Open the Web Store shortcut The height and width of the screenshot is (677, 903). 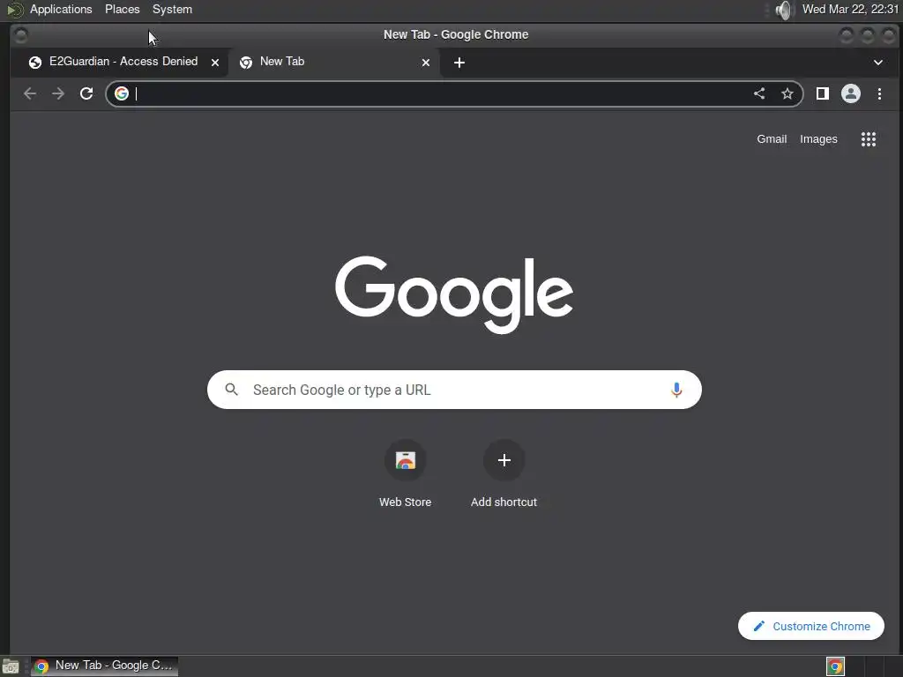click(x=406, y=473)
